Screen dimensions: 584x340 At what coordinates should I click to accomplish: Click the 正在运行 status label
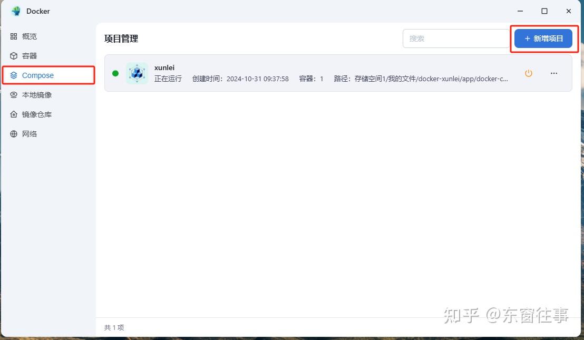[167, 78]
